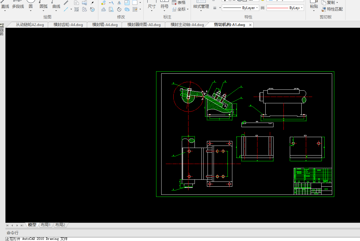
Task: Switch to 横封齿轮-A4.dwg tab
Action: coord(68,24)
